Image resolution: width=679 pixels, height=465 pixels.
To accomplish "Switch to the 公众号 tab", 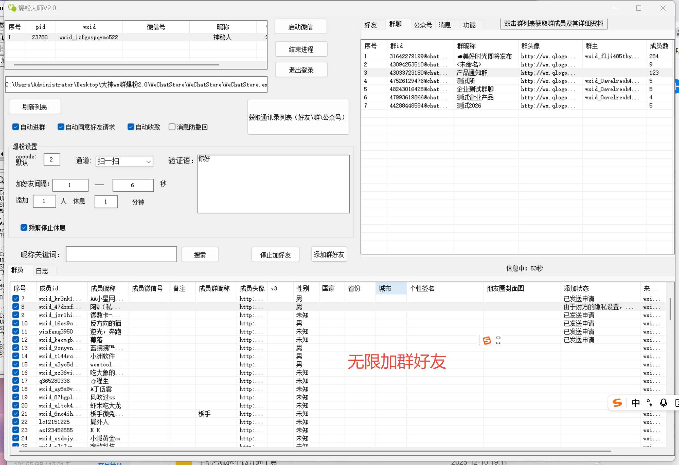I will pyautogui.click(x=423, y=25).
